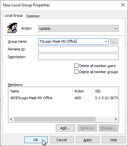Screen dimensions: 128x146
Task: Click the local group users icon
Action: click(12, 28)
